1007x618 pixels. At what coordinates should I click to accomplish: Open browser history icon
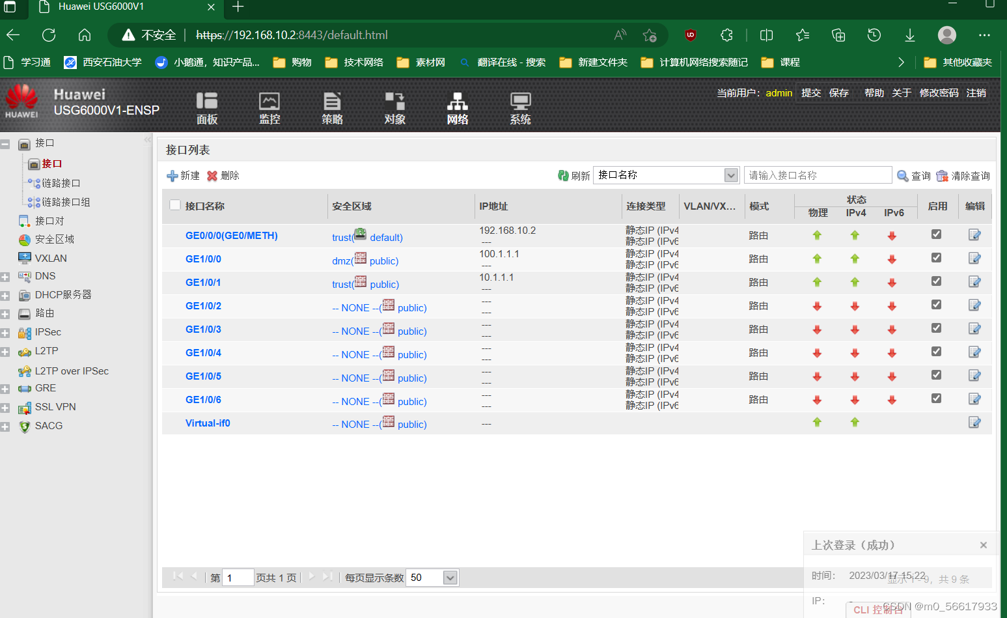coord(874,35)
